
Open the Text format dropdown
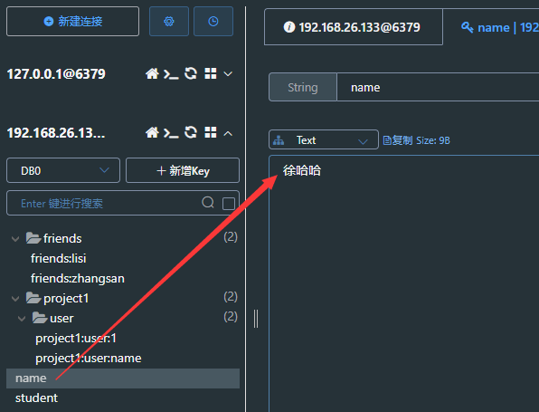coord(324,139)
